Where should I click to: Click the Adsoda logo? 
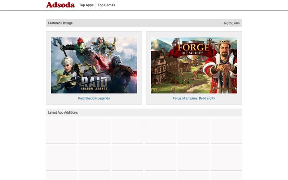tap(60, 5)
